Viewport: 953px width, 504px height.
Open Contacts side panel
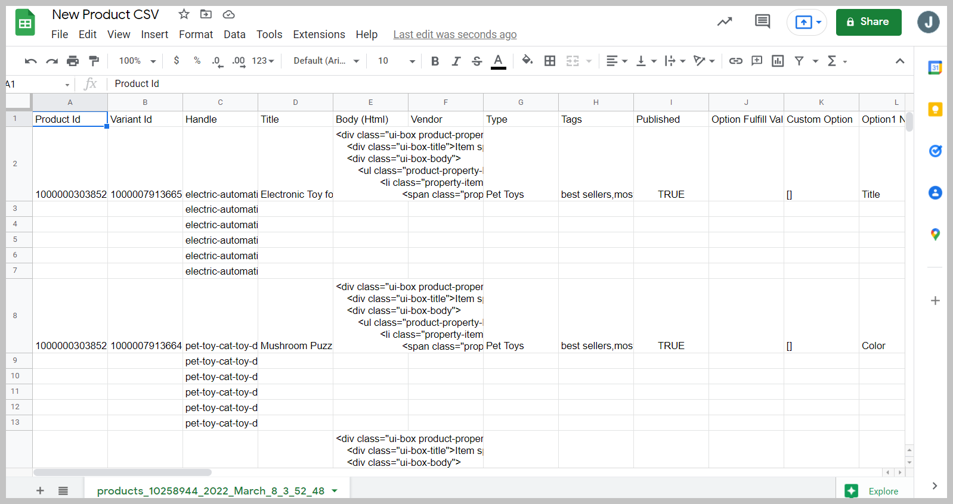click(x=935, y=192)
